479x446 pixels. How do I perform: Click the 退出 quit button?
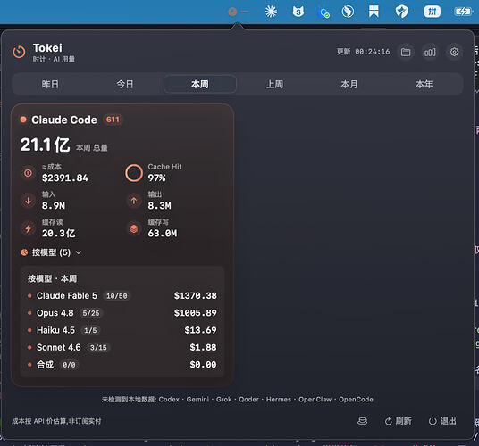[442, 421]
